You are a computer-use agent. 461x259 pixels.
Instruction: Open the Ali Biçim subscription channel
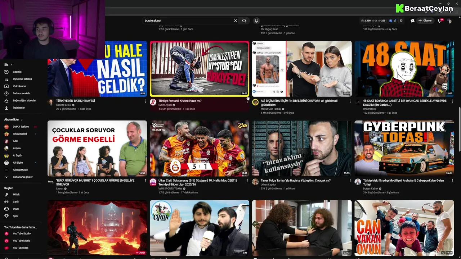18,163
